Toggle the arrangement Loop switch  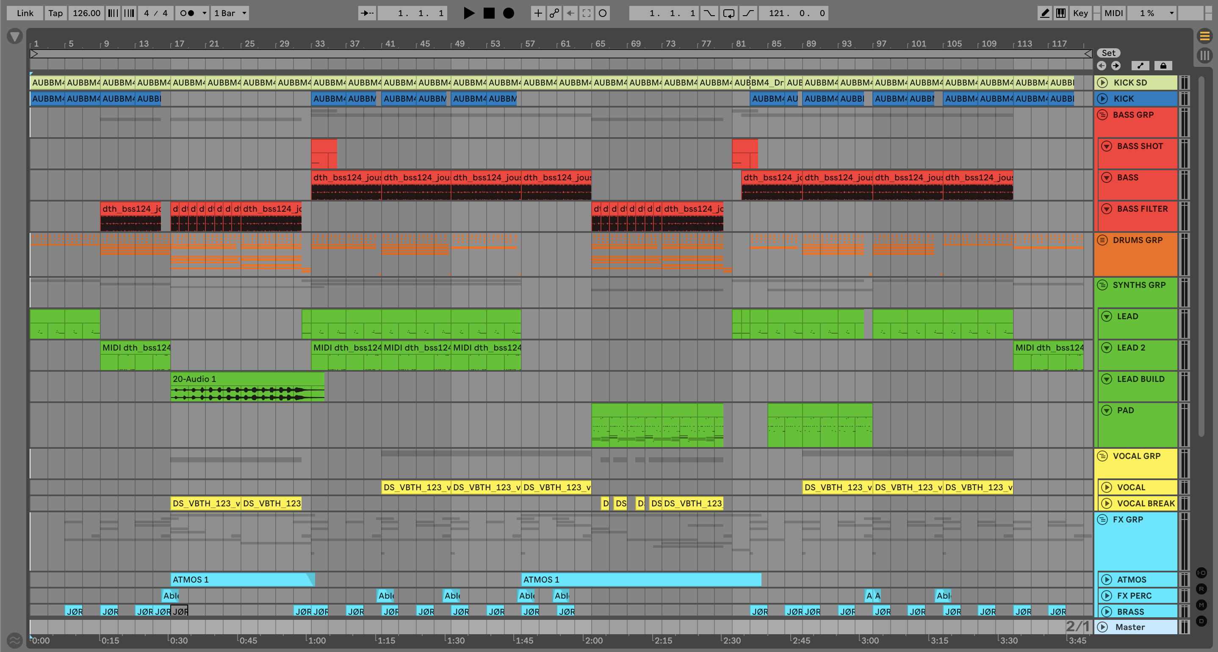pyautogui.click(x=728, y=13)
